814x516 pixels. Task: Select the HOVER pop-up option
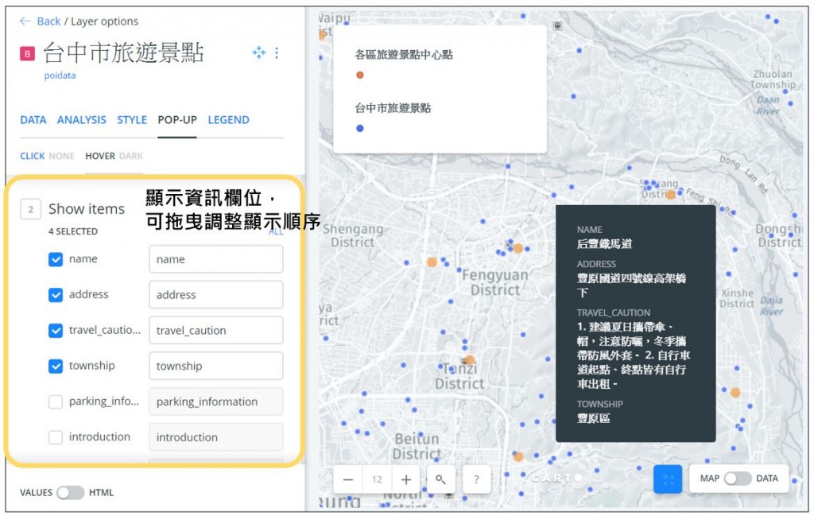99,157
